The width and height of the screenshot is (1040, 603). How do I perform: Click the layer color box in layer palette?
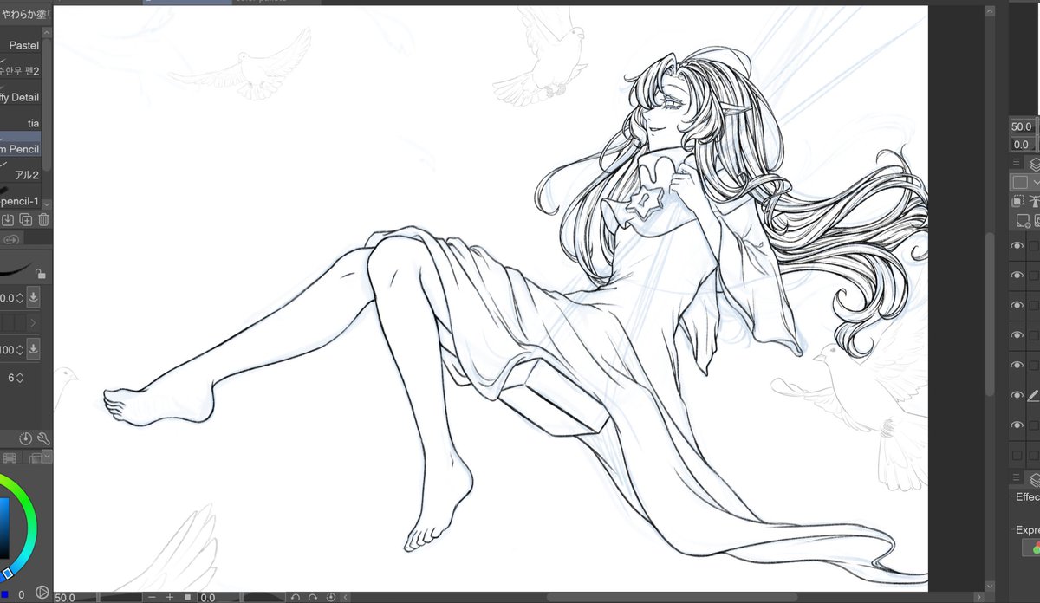[x=1020, y=182]
